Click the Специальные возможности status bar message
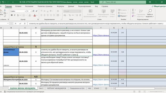Screen dimensions: 166x93 click(x=24, y=92)
